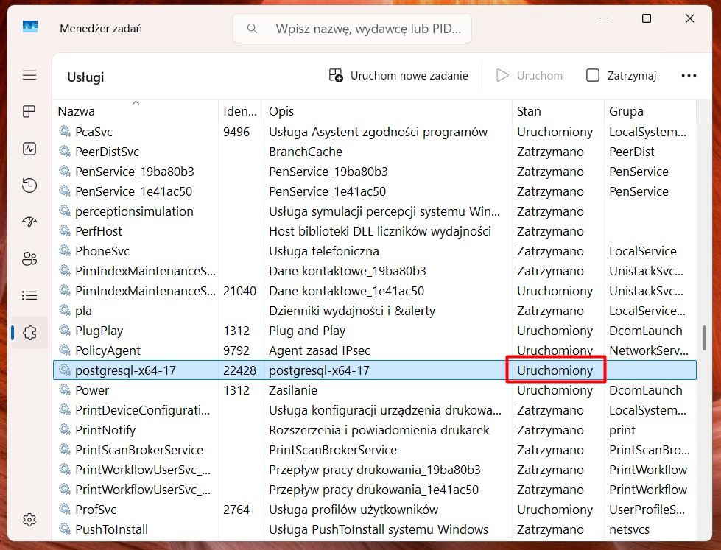
Task: Click PID 21040 cell
Action: click(x=239, y=291)
